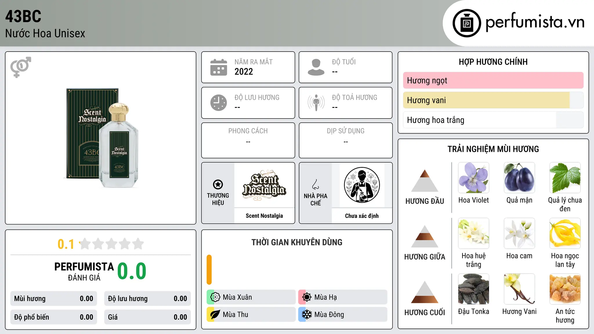Image resolution: width=594 pixels, height=334 pixels.
Task: Click the calendar icon beside Năm ra mắt
Action: (x=219, y=67)
